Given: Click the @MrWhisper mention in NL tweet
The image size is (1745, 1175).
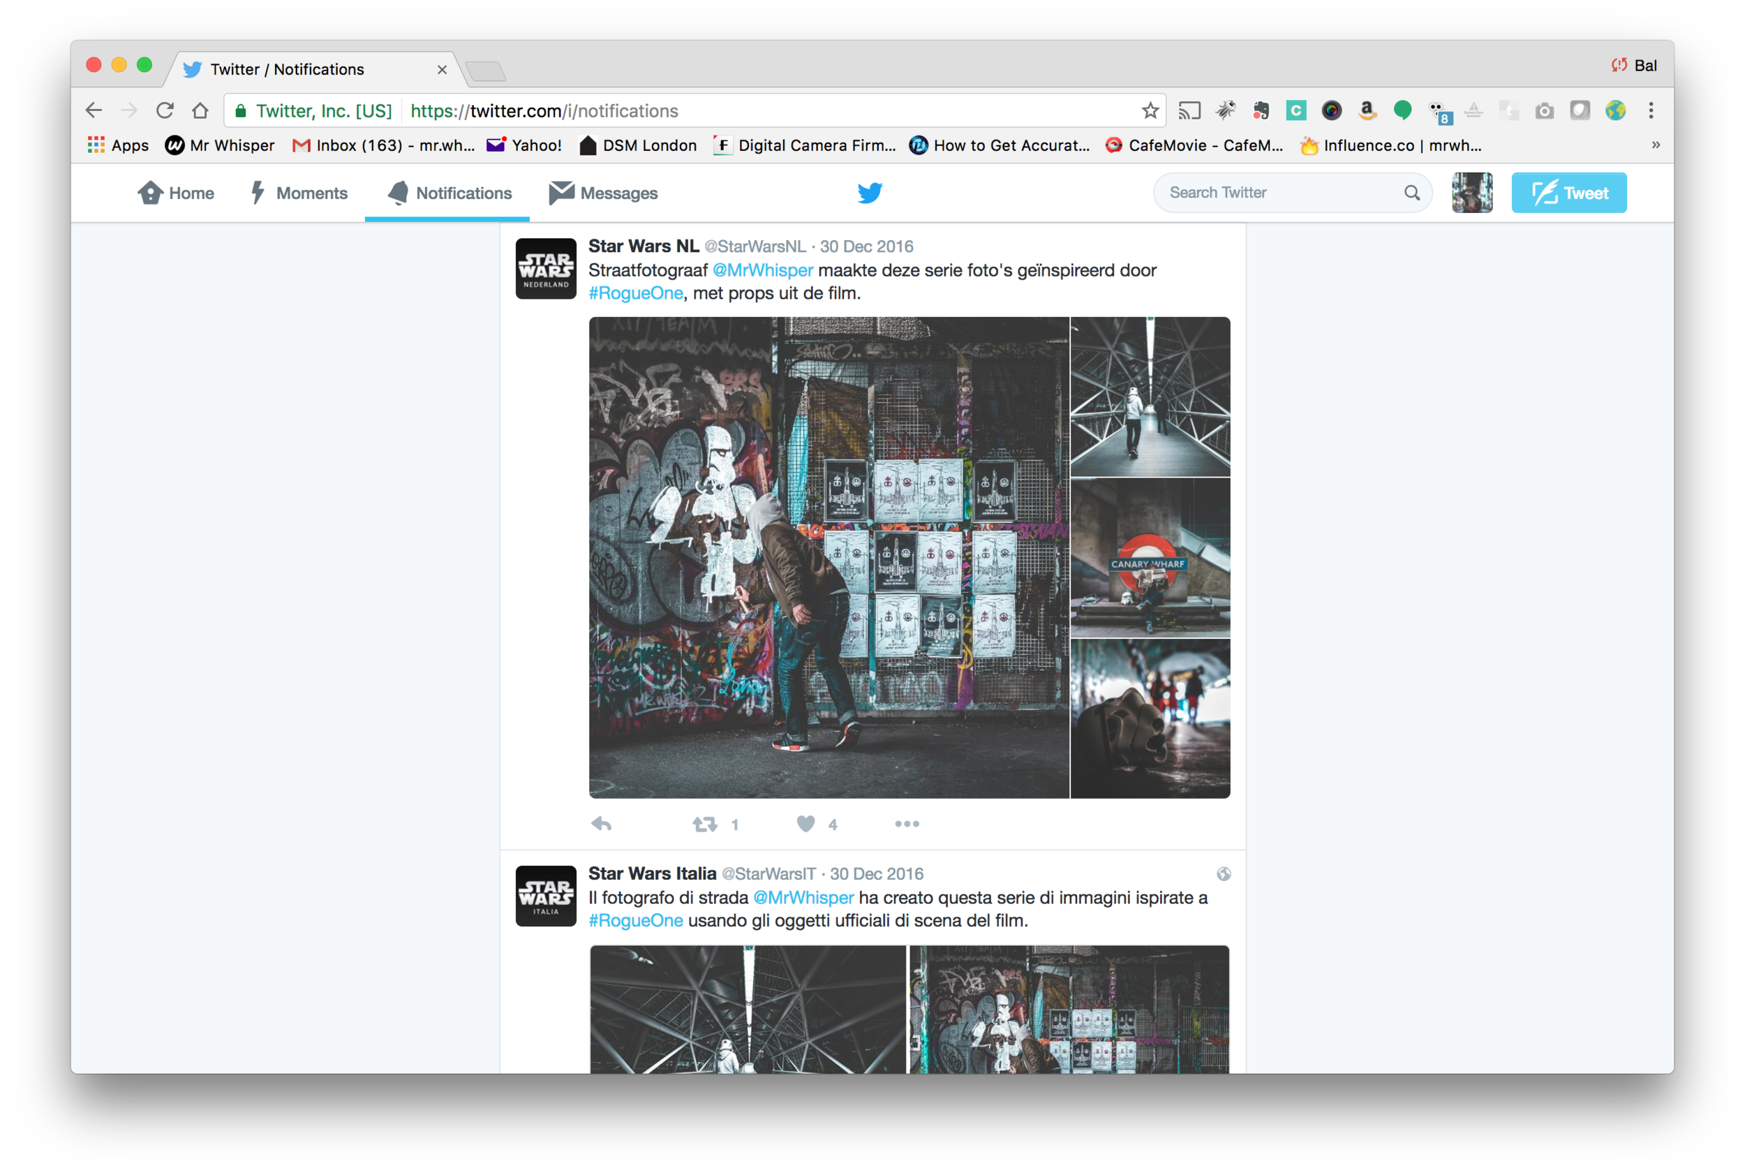Looking at the screenshot, I should coord(763,270).
